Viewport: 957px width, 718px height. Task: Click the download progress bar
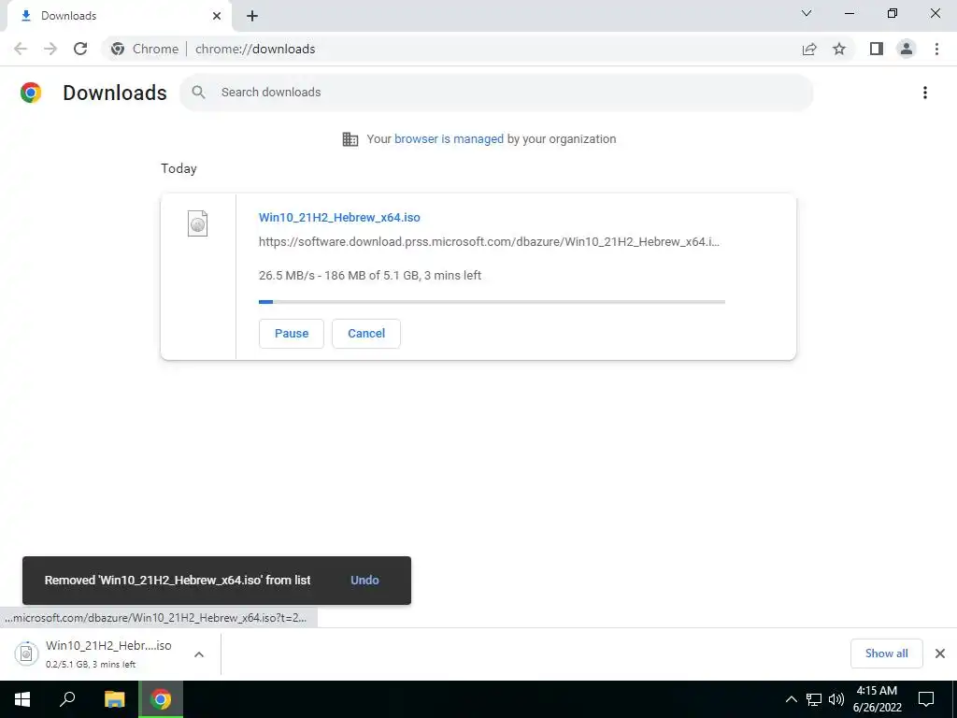tap(492, 302)
